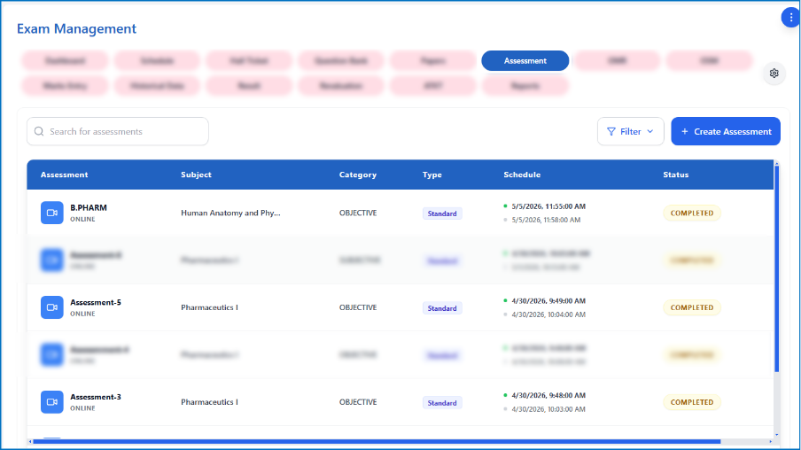This screenshot has width=801, height=450.
Task: Expand the Filter dropdown chevron
Action: click(x=649, y=132)
